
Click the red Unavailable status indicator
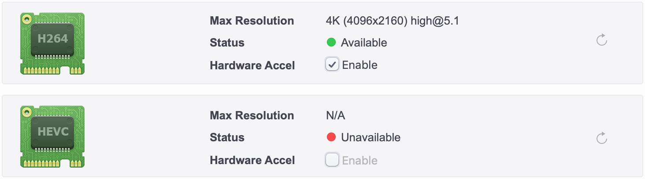click(331, 137)
